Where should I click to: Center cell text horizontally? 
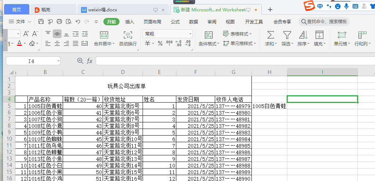57,44
